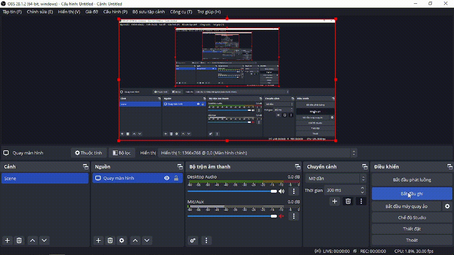
Task: Open virtual camera settings gear icon
Action: tap(447, 206)
